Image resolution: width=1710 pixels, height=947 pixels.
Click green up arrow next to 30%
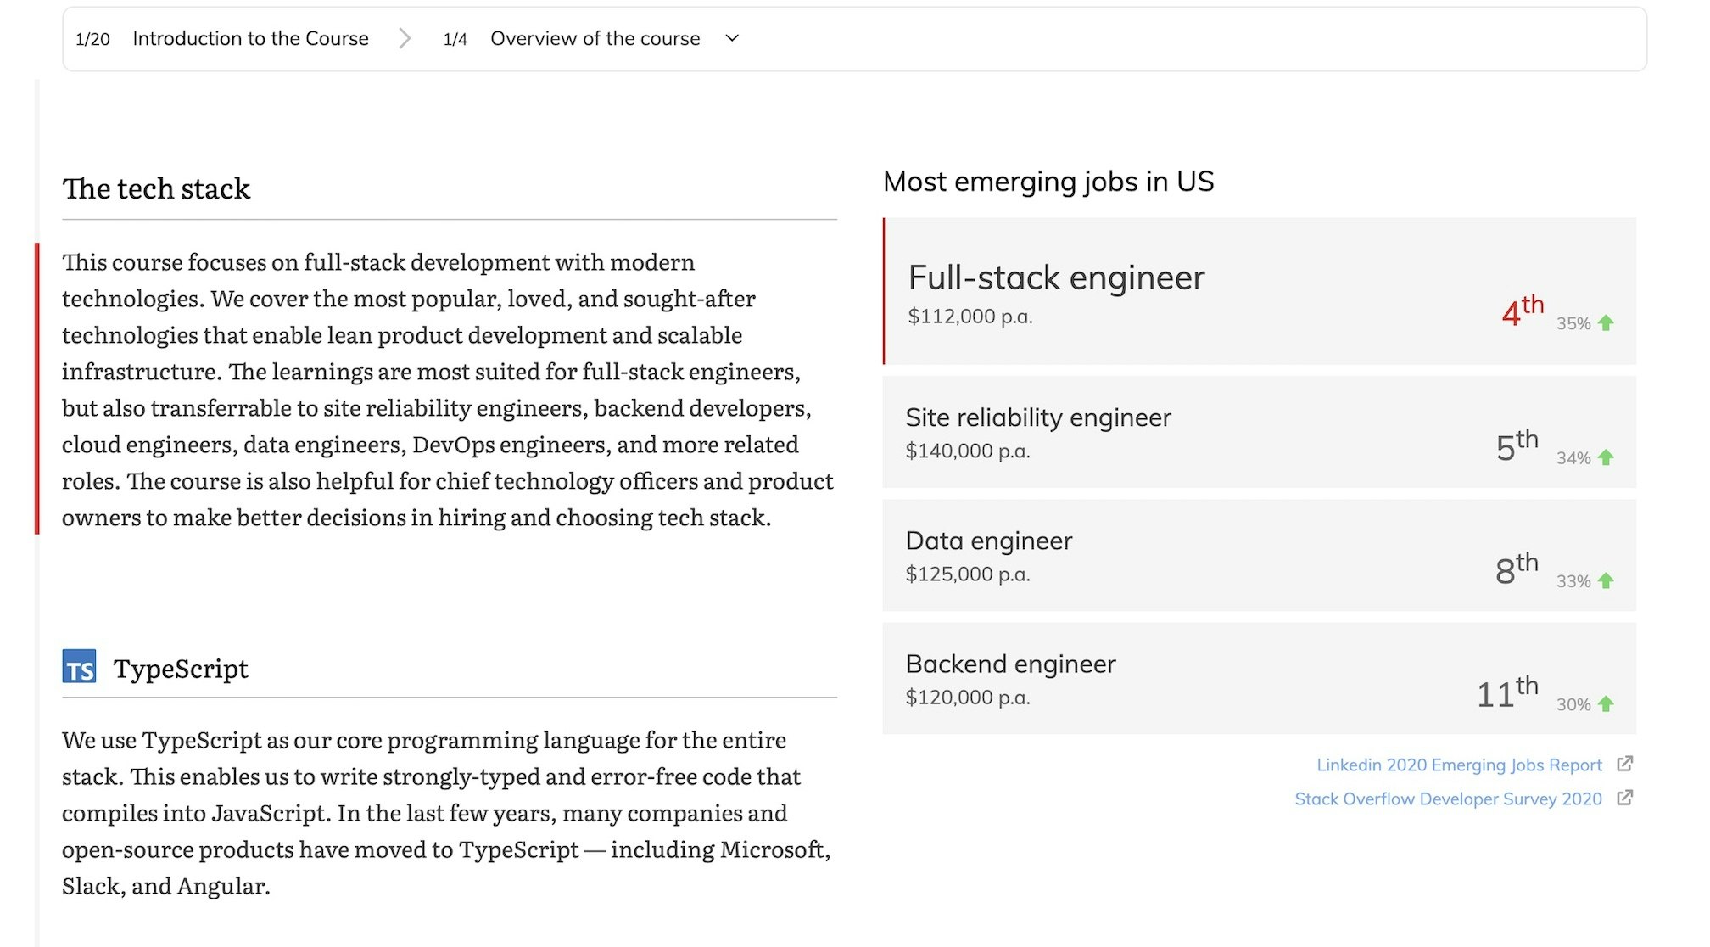pos(1606,704)
